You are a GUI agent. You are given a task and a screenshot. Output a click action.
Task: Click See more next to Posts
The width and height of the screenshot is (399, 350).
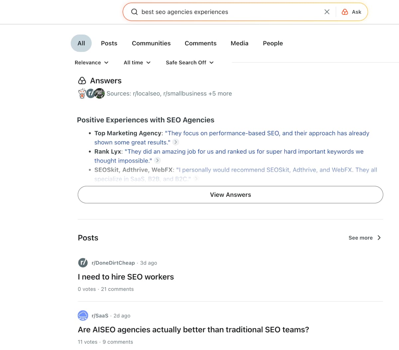coord(365,238)
